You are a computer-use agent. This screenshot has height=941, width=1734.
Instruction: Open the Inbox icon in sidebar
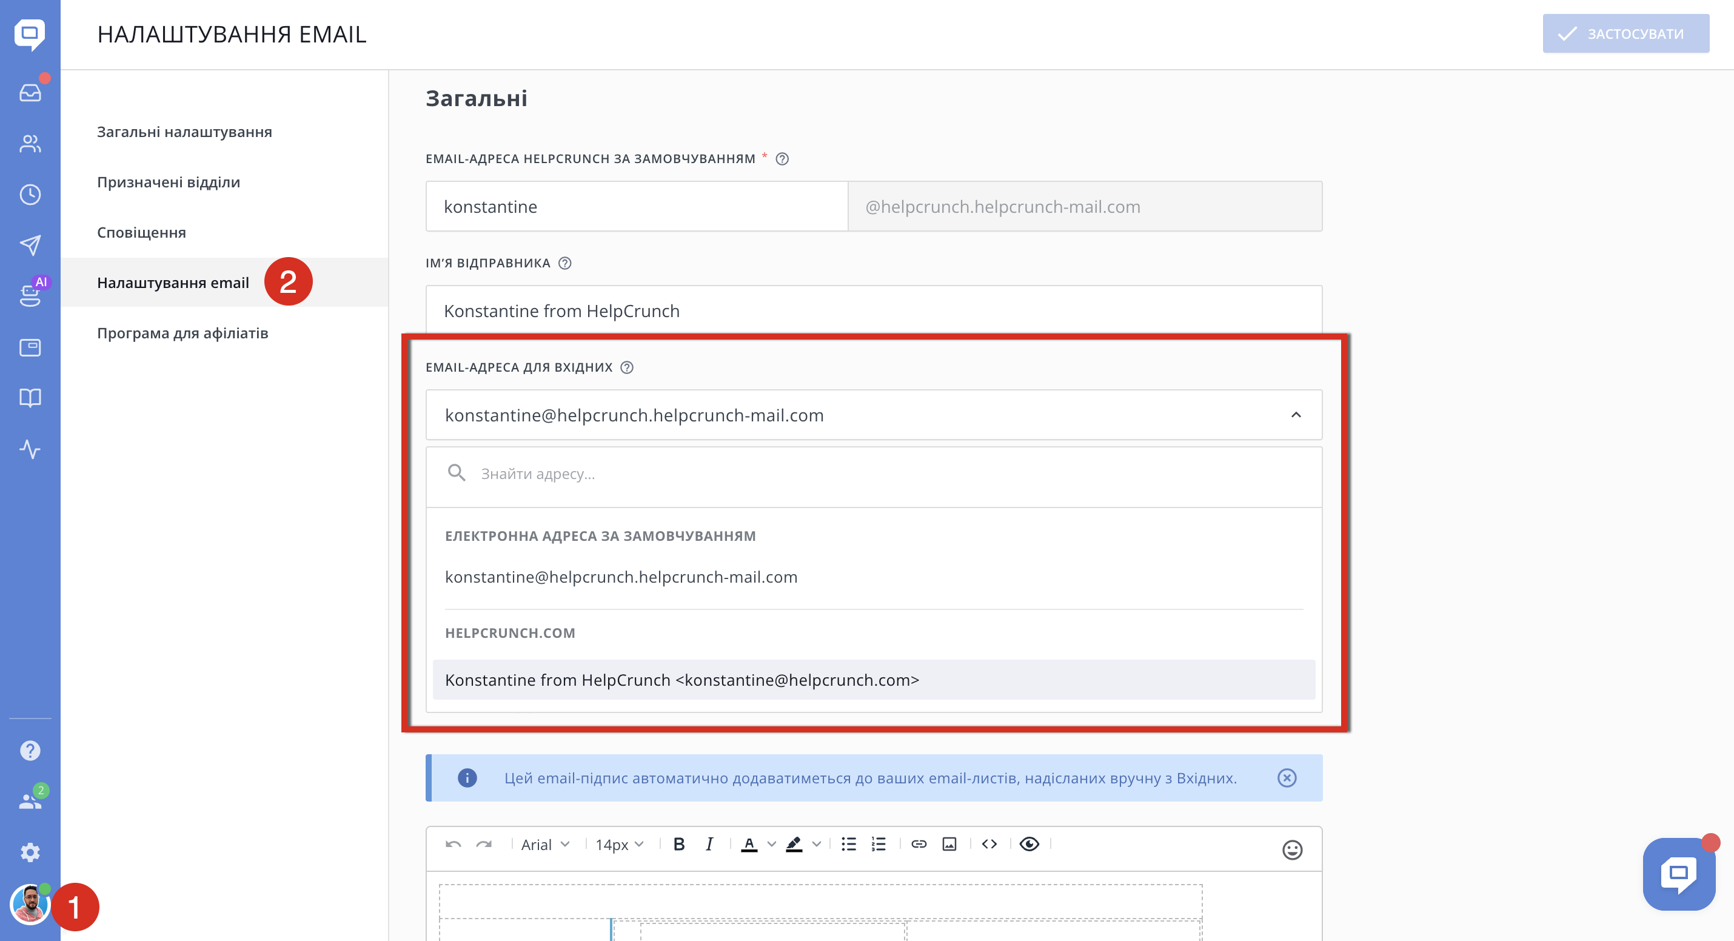tap(30, 93)
